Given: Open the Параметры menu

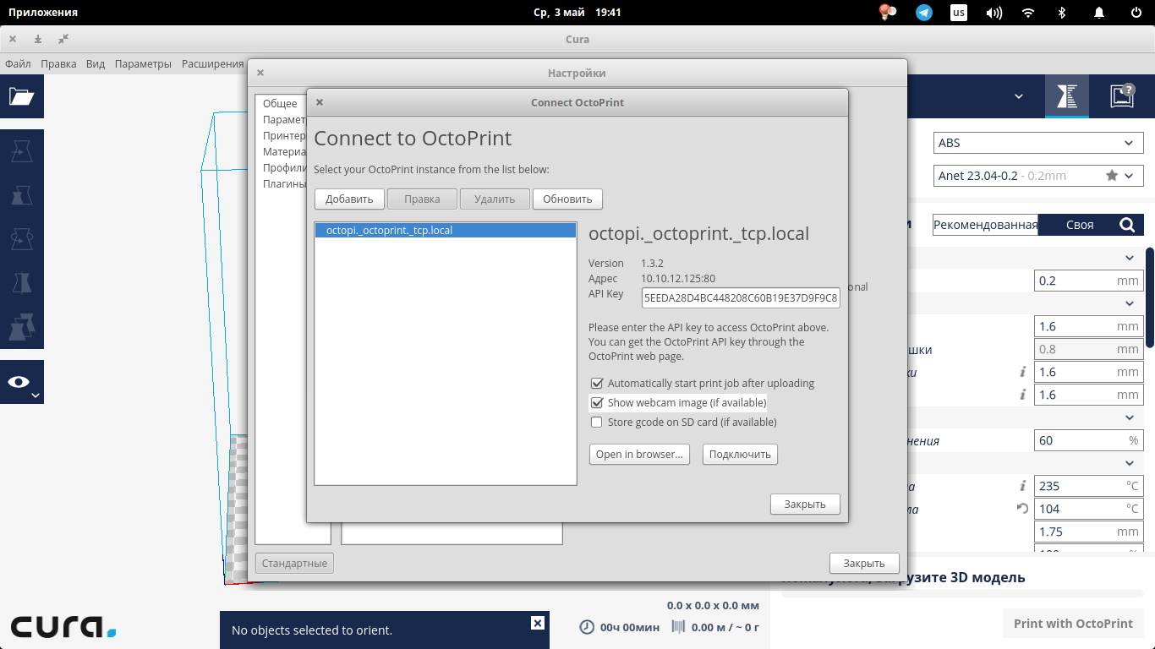Looking at the screenshot, I should [x=143, y=63].
